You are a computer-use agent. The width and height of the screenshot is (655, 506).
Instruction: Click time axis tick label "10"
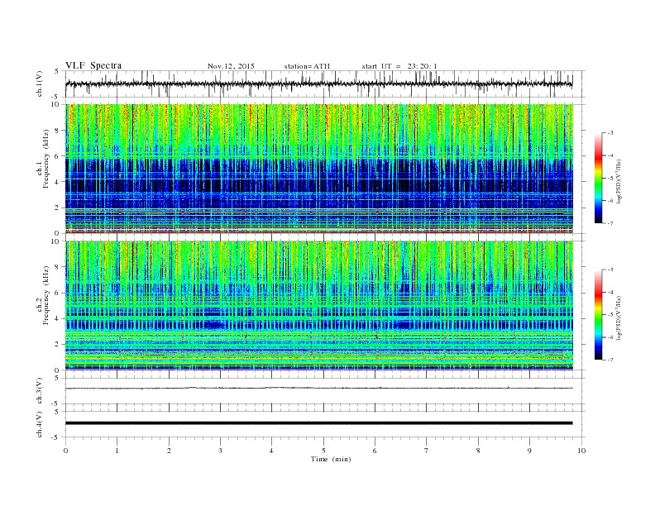tap(581, 451)
